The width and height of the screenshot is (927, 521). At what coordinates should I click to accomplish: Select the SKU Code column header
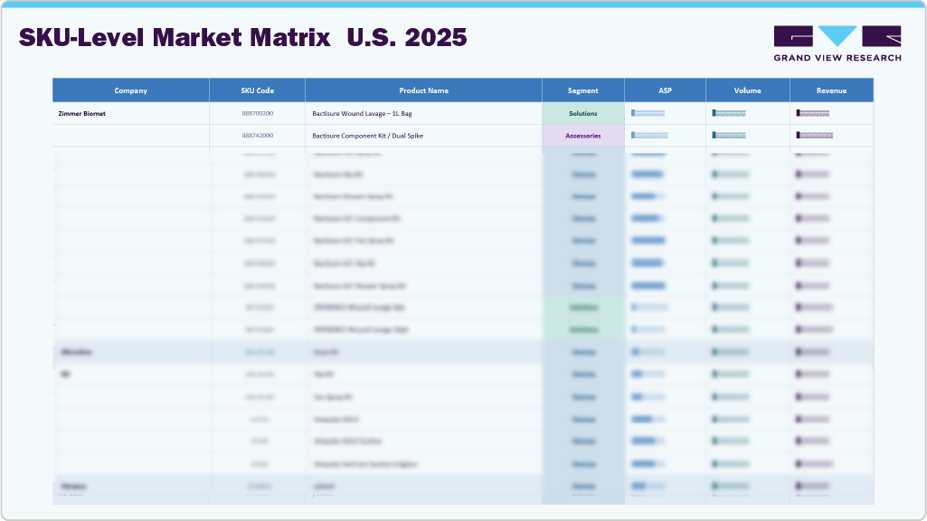click(257, 90)
